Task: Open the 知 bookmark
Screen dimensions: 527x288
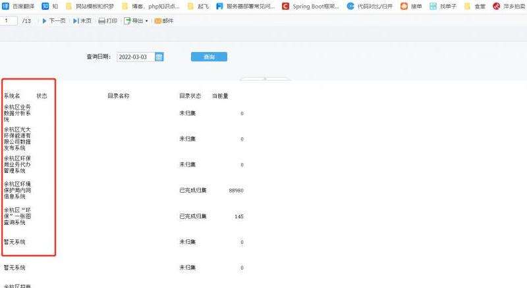Action: pyautogui.click(x=50, y=7)
